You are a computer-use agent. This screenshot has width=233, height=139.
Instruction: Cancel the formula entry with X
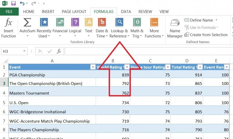point(40,51)
